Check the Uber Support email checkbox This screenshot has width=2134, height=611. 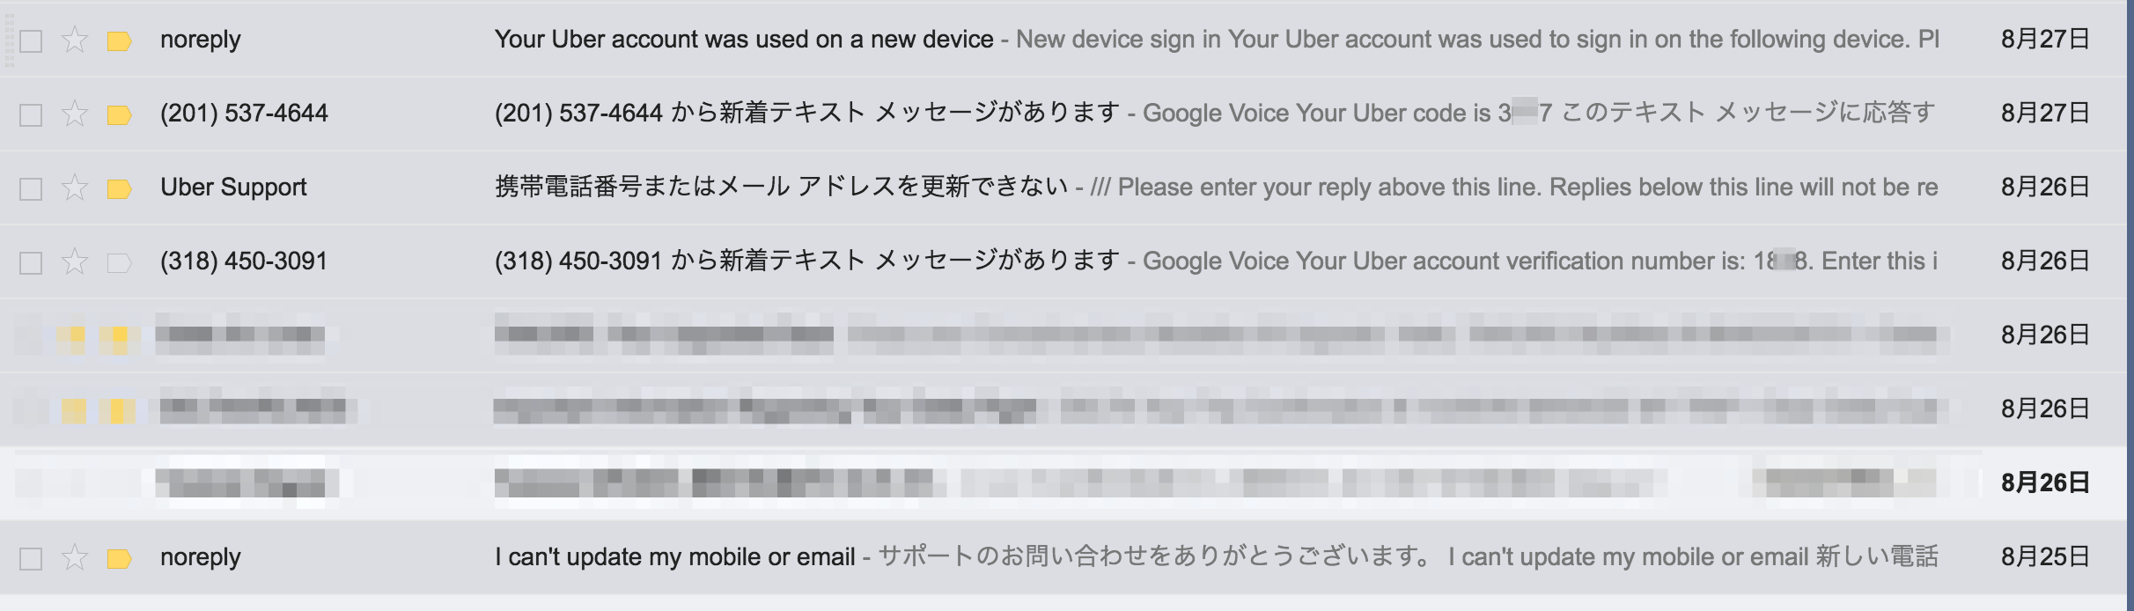[31, 189]
